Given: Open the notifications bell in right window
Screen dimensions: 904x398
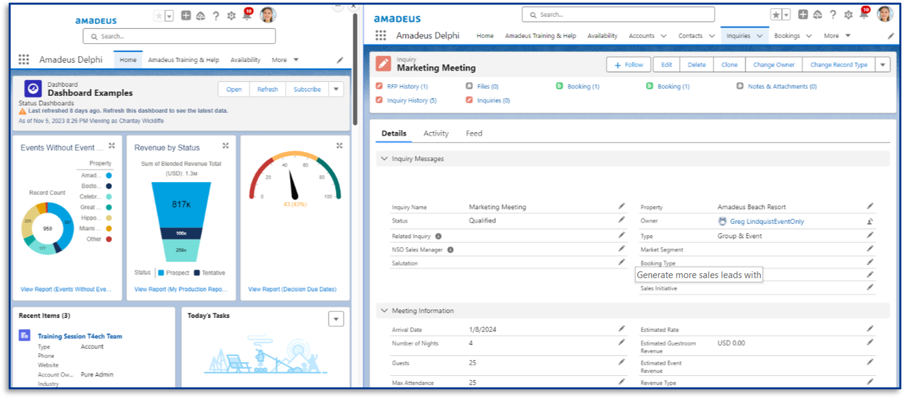Looking at the screenshot, I should coord(865,15).
